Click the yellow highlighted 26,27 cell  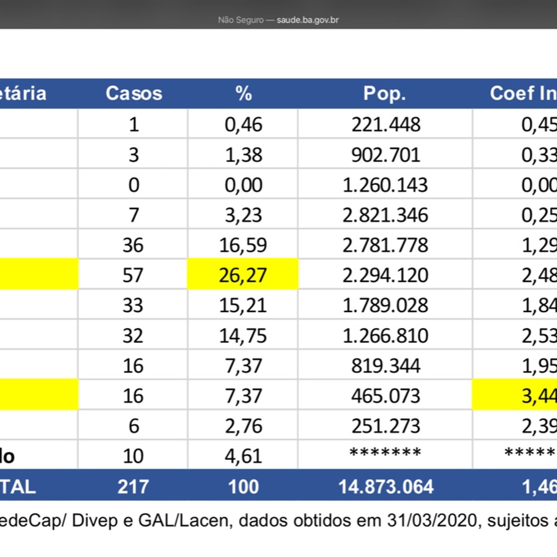pos(243,275)
